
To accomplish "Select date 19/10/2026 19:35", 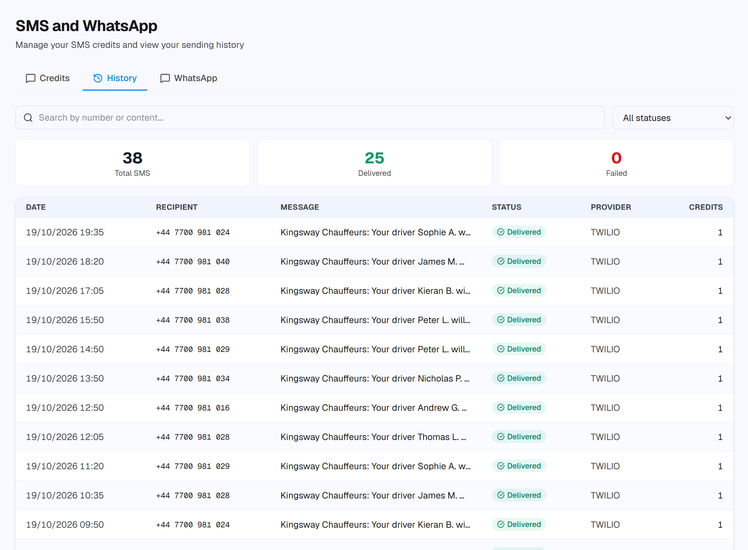I will 65,232.
